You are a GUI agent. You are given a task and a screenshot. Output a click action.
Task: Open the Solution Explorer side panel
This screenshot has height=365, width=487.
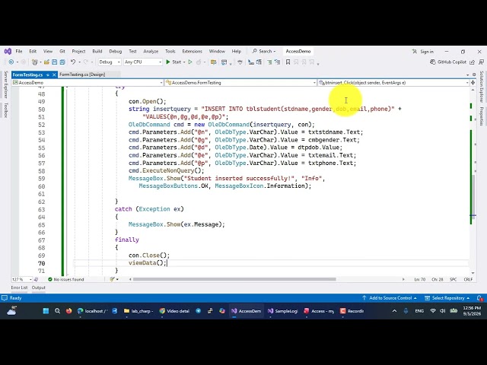482,87
